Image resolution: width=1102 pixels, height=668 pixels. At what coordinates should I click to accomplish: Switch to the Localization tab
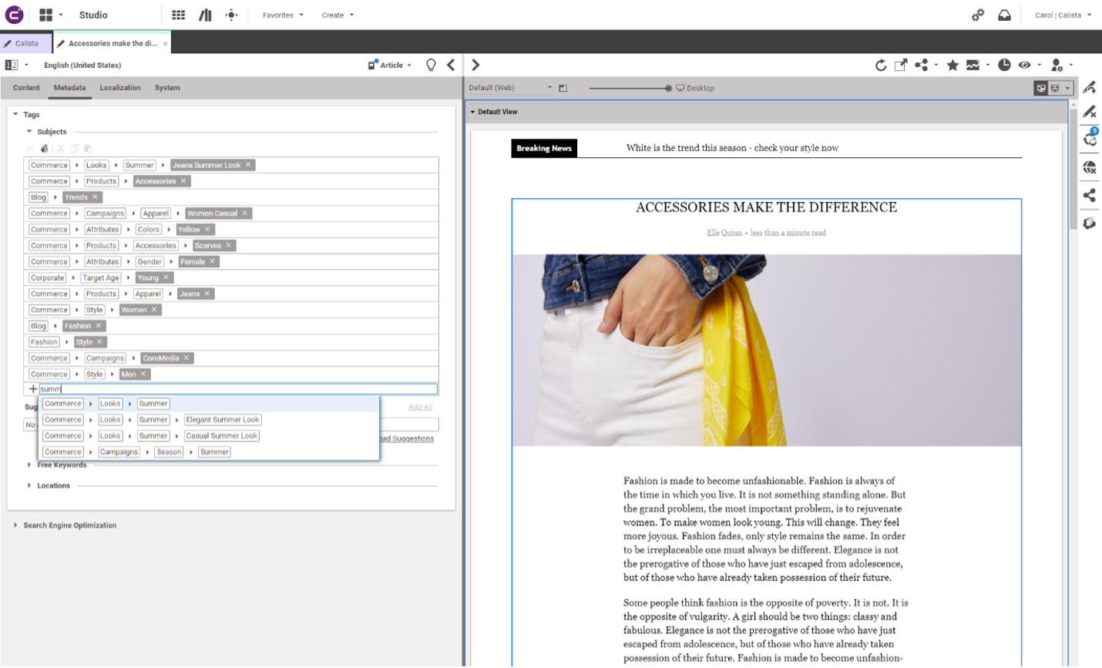[x=120, y=88]
